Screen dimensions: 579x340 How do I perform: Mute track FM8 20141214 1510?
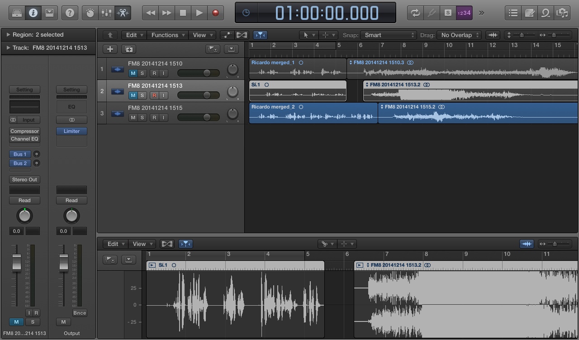133,73
